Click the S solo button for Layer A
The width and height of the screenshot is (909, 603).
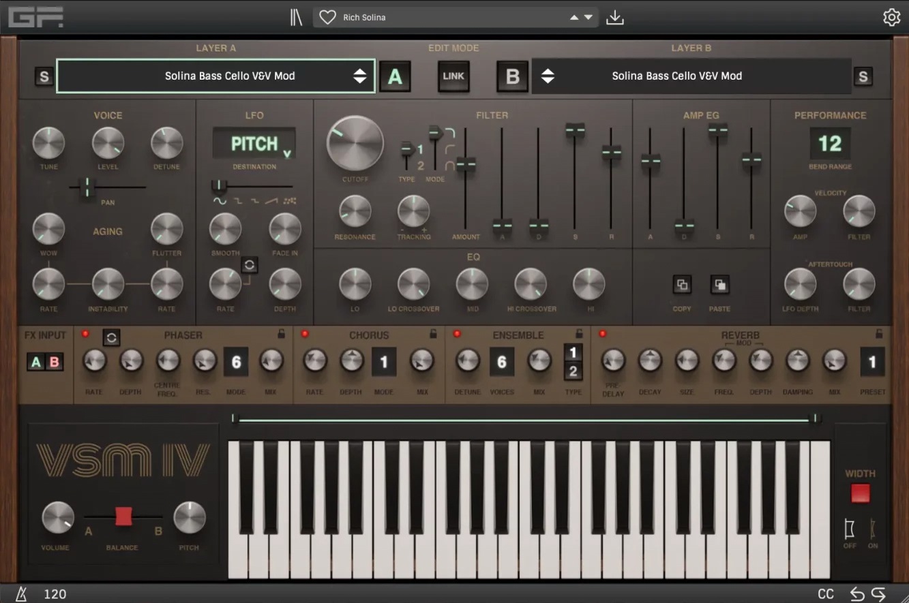[x=44, y=77]
